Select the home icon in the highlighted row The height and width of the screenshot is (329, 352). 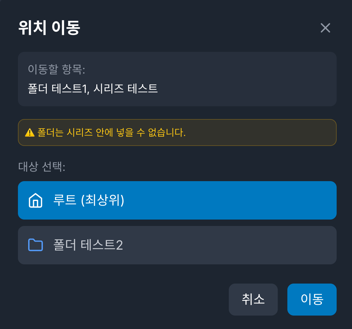[x=35, y=200]
